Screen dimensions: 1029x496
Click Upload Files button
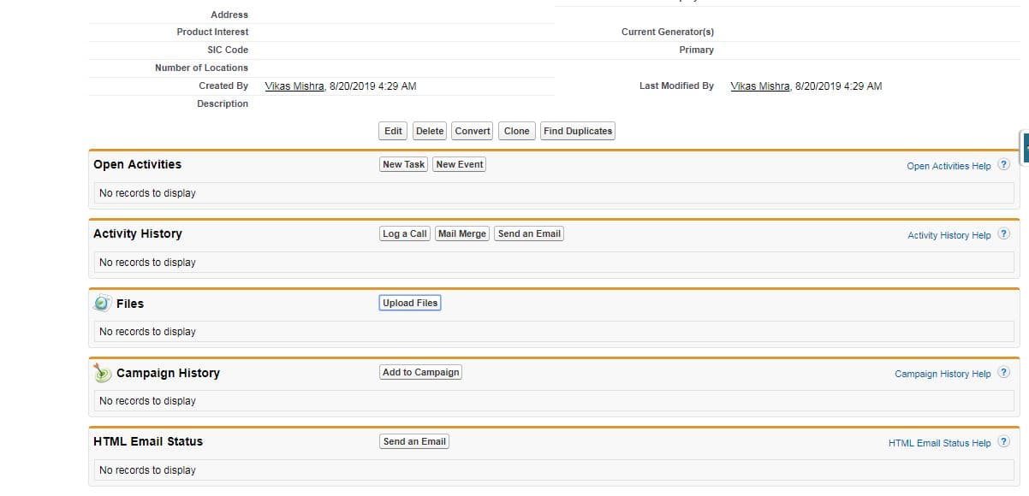[x=410, y=303]
